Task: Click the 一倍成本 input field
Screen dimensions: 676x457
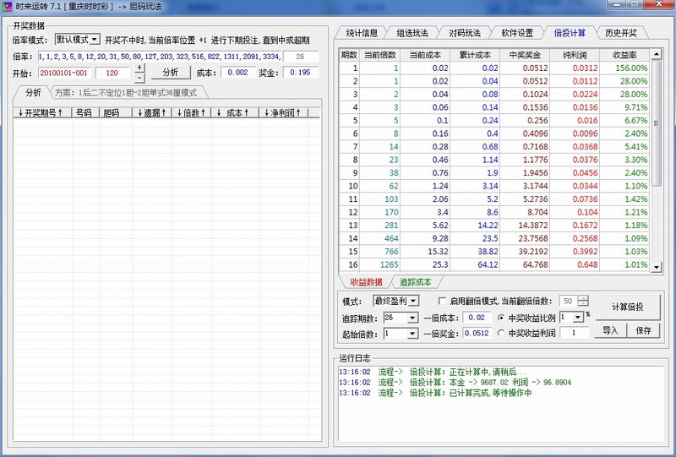Action: coord(478,318)
